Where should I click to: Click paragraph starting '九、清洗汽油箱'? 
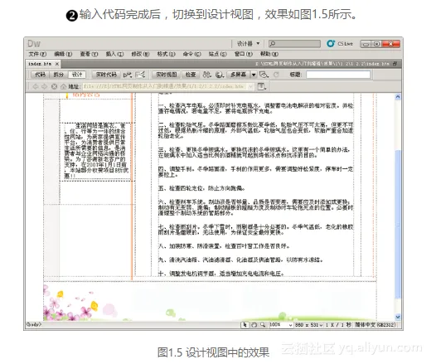click(240, 260)
